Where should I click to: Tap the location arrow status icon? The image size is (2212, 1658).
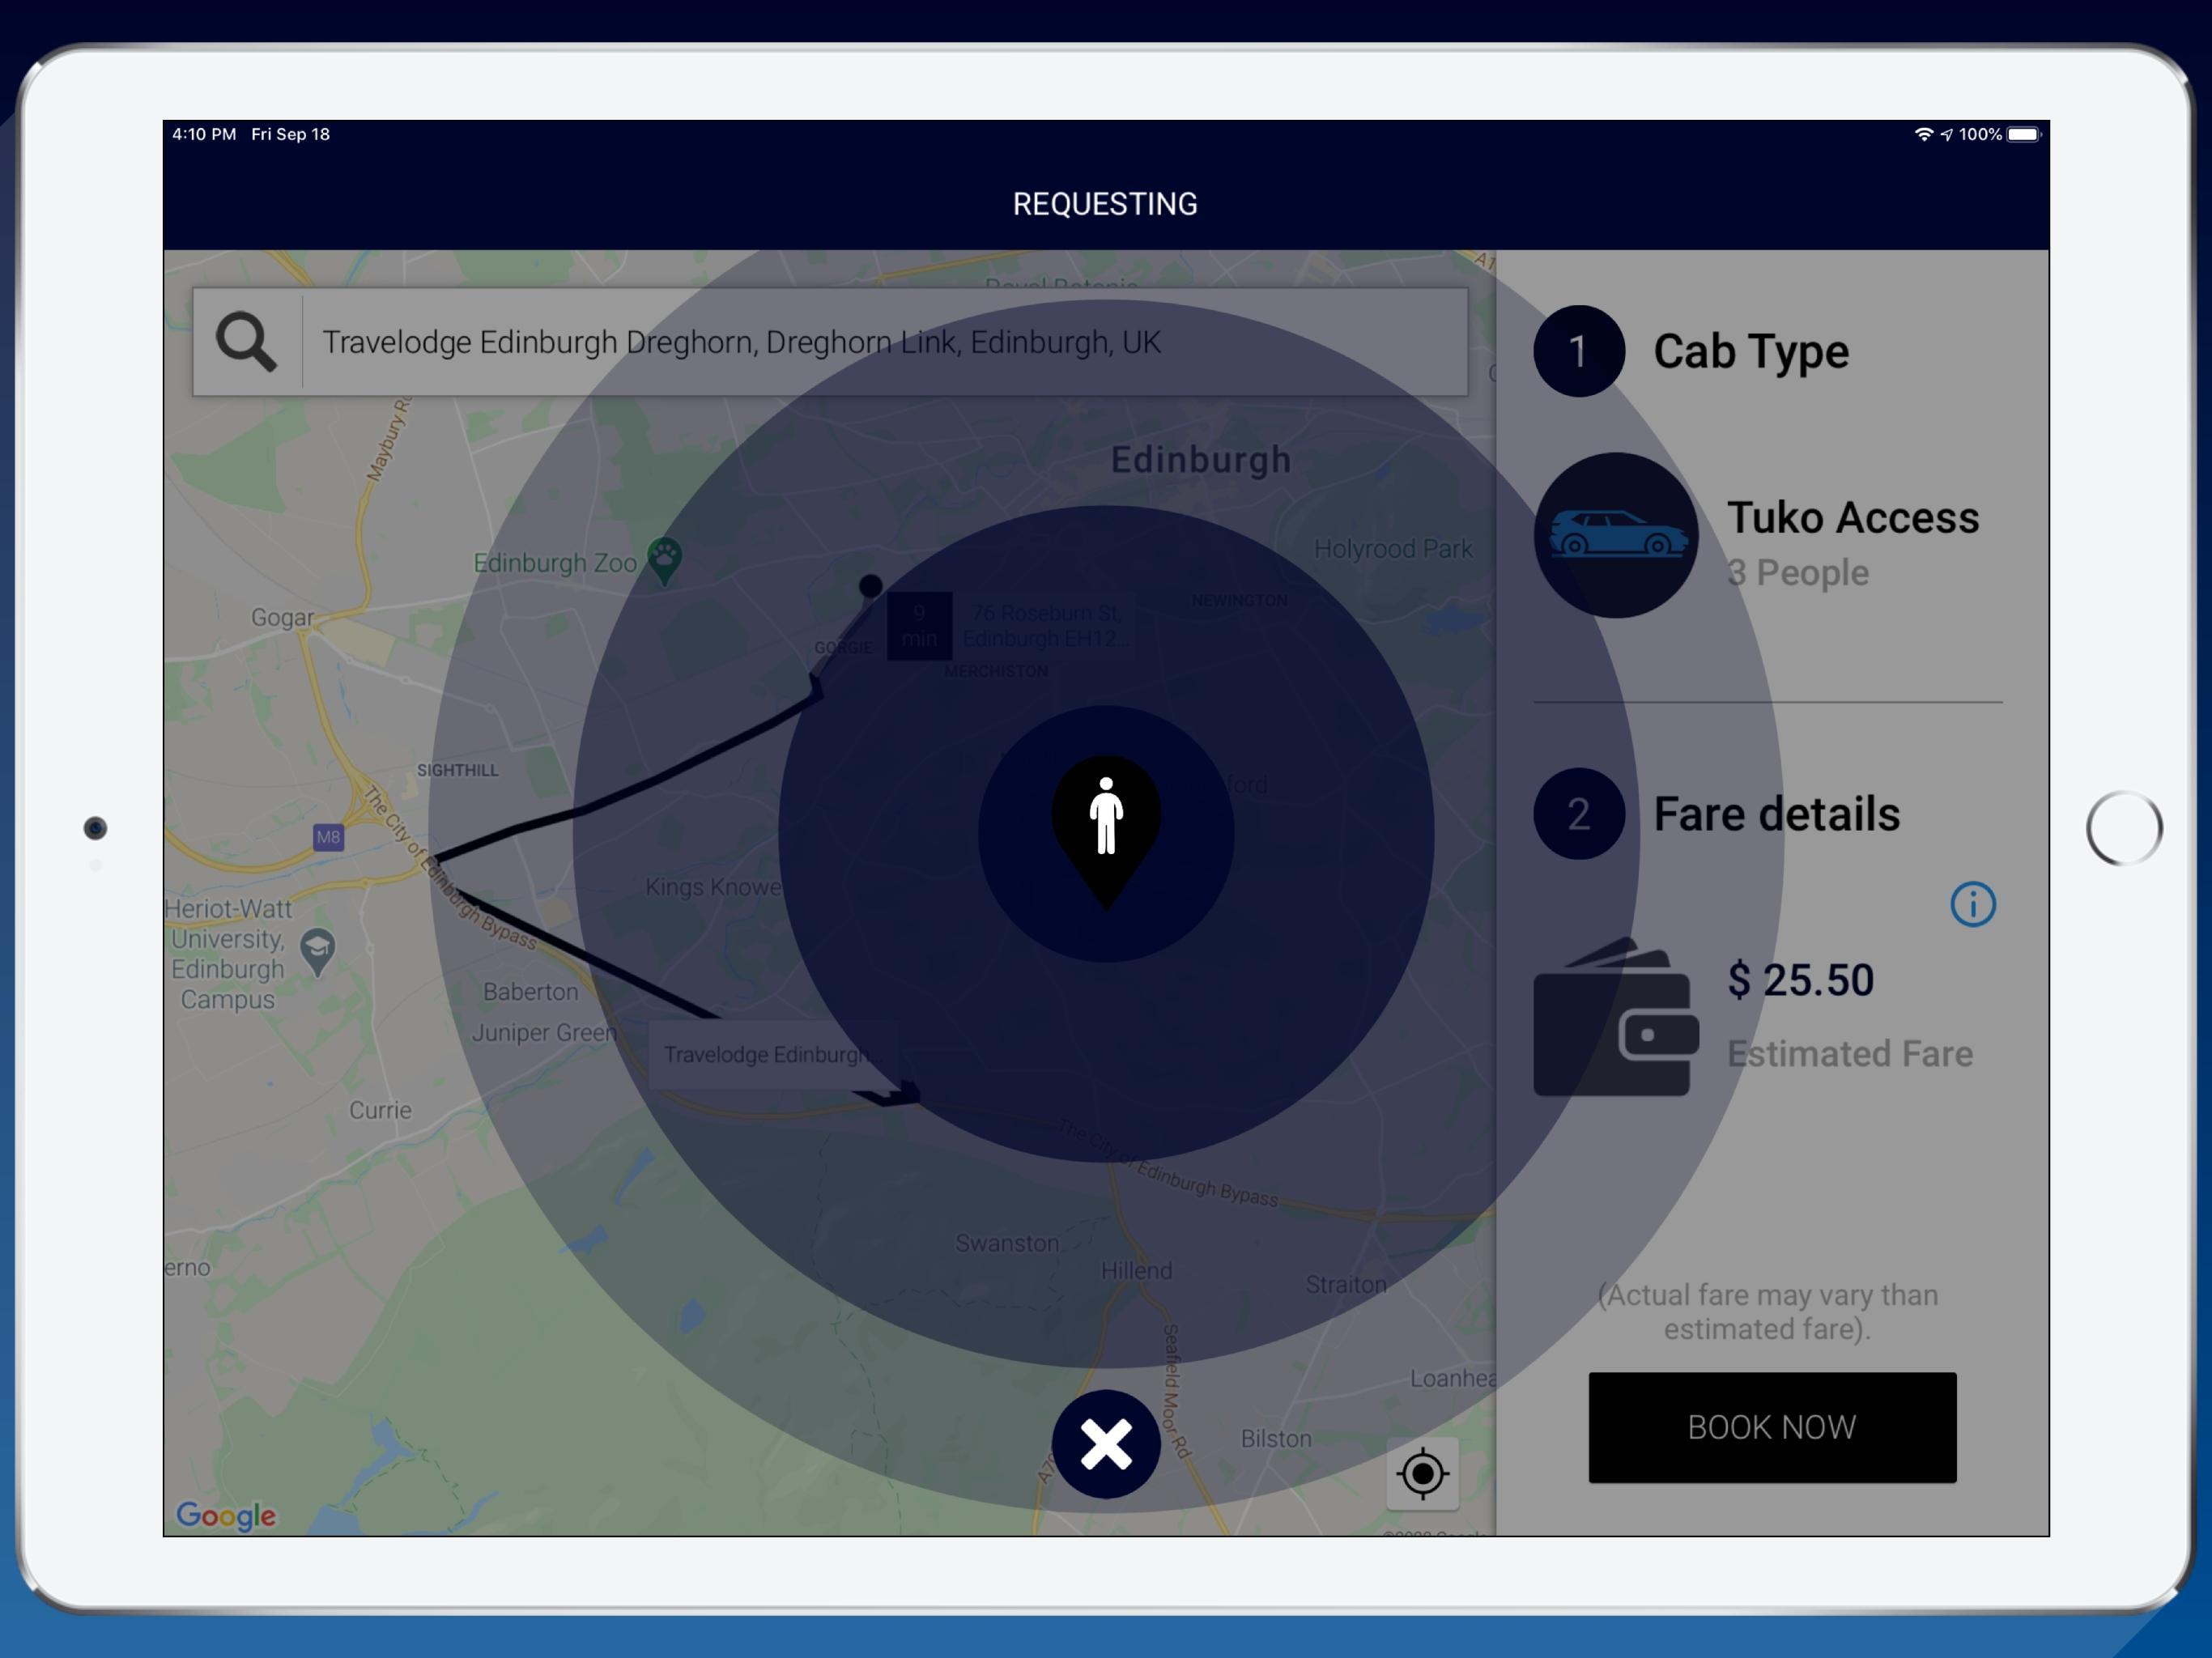(x=1947, y=135)
